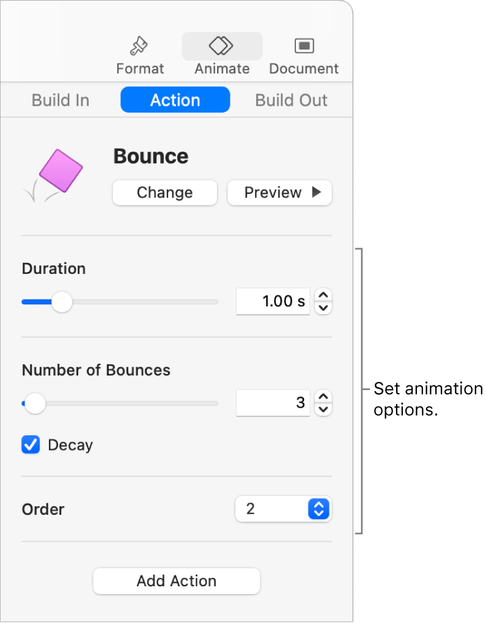Click the Change animation button
Image resolution: width=486 pixels, height=623 pixels.
coord(164,193)
